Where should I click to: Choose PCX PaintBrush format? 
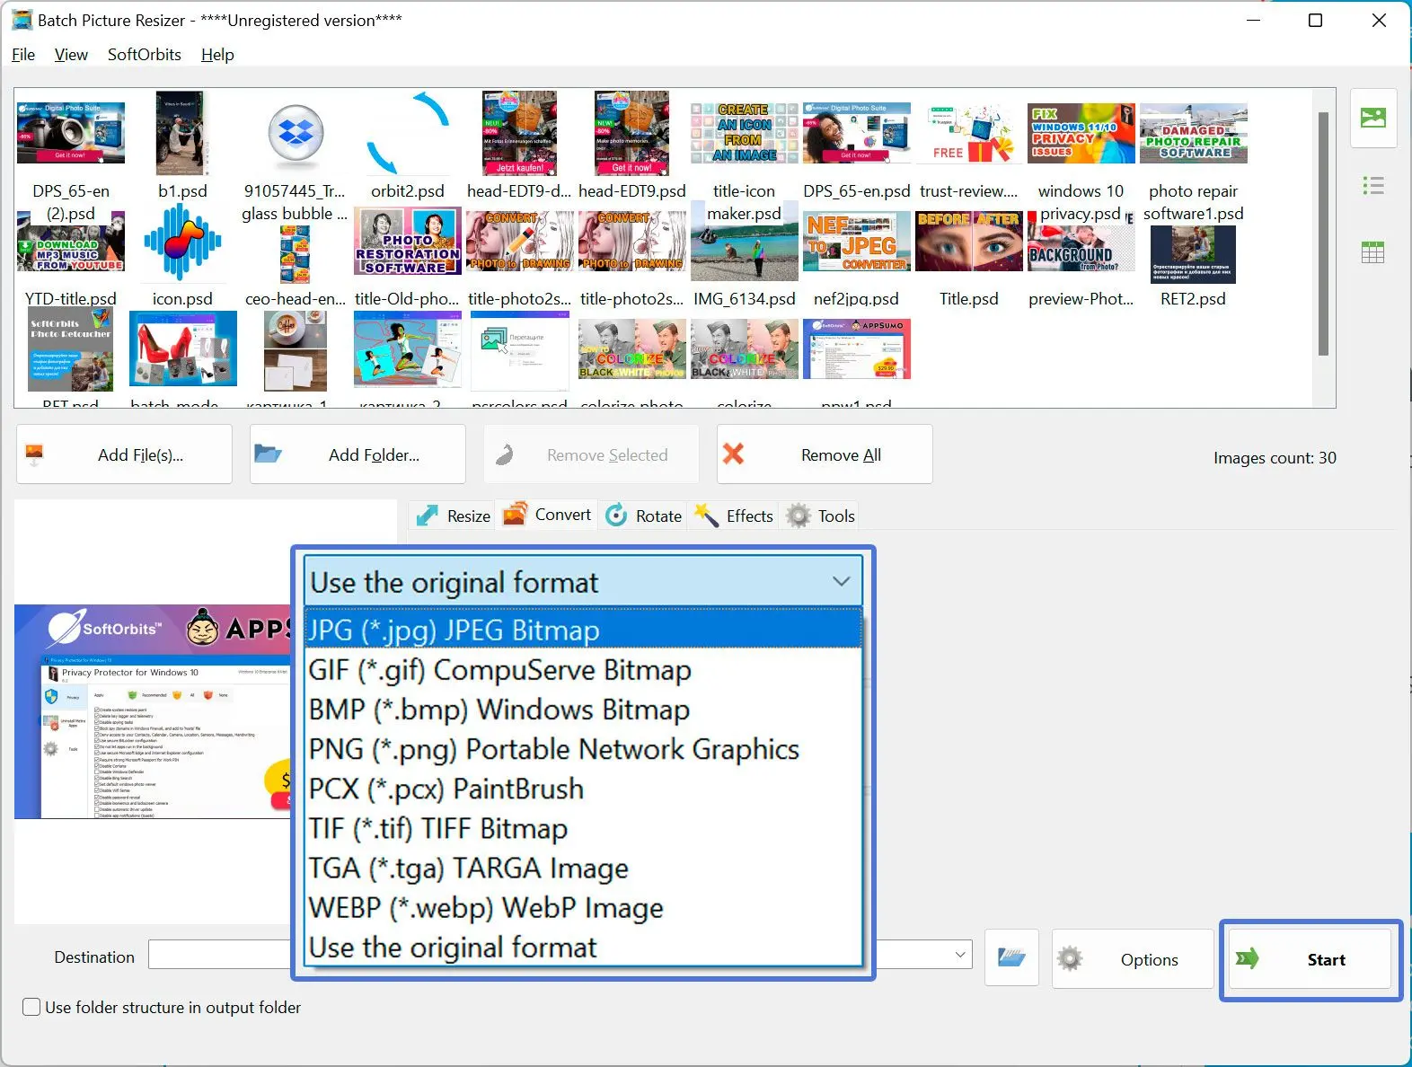click(x=583, y=789)
